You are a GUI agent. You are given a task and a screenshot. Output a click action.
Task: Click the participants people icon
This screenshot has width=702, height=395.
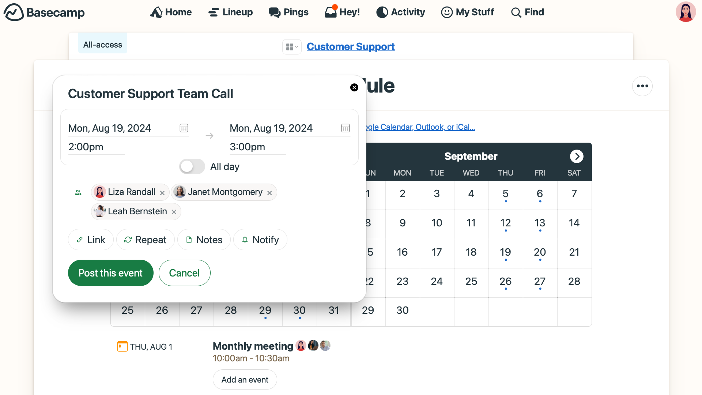[78, 192]
